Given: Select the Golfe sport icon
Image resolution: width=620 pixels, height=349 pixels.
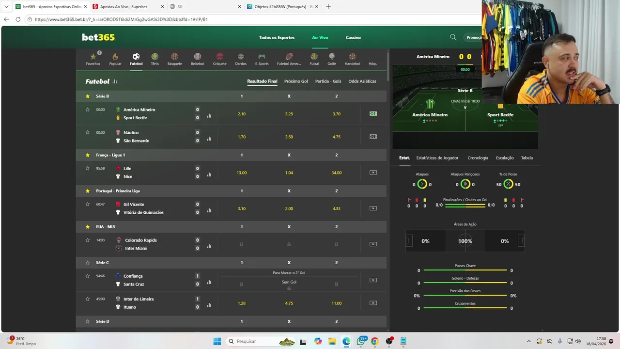Looking at the screenshot, I should click(332, 59).
